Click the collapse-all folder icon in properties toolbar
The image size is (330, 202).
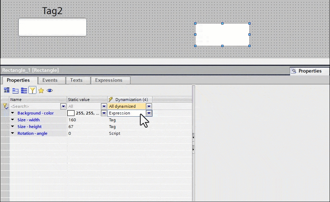(x=15, y=90)
